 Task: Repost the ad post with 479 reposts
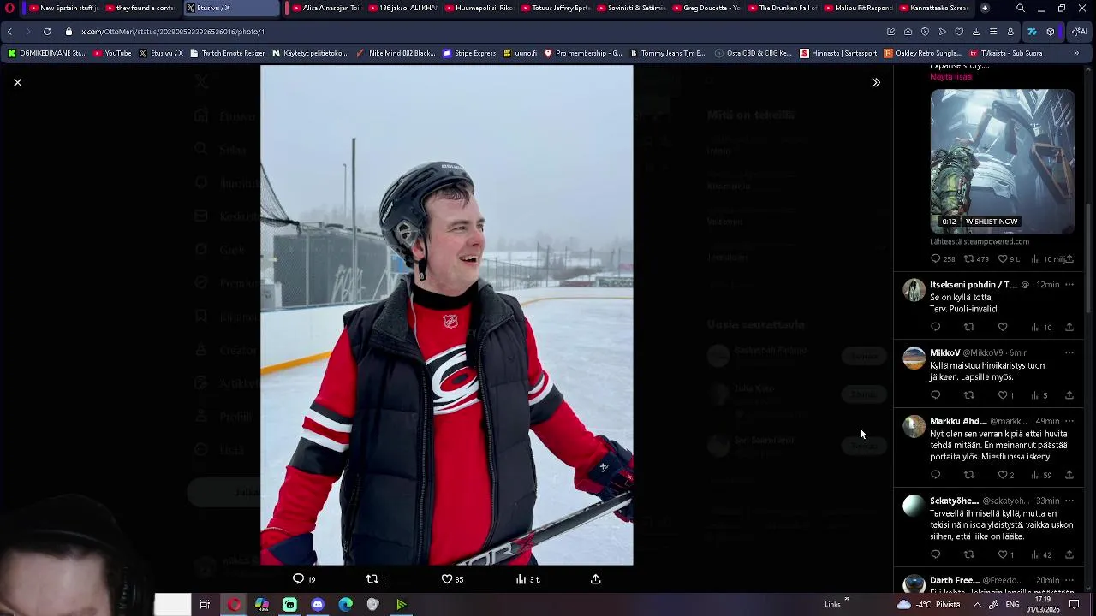tap(976, 258)
